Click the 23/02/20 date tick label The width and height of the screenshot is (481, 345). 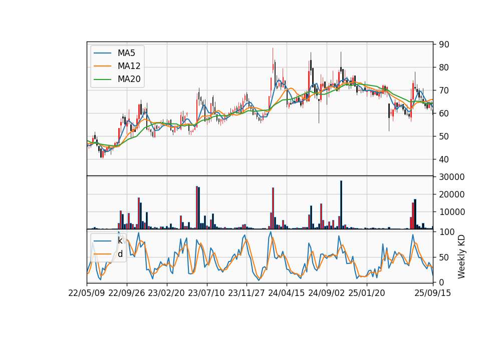[166, 293]
